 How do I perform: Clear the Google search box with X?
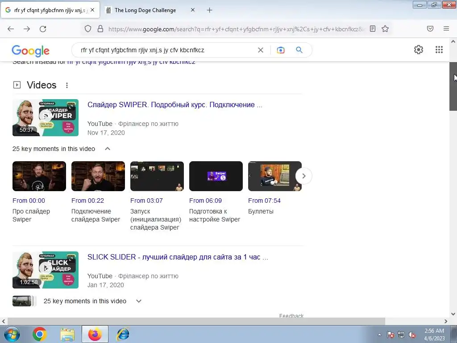click(x=261, y=50)
